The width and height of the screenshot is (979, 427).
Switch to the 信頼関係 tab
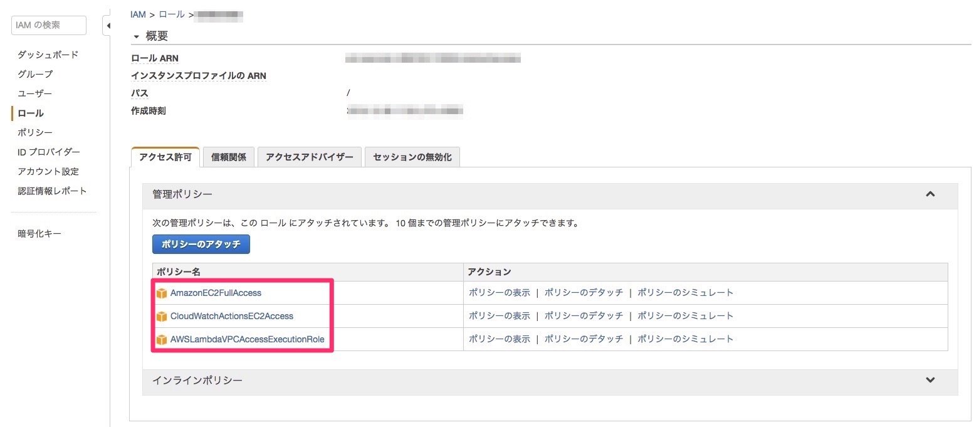coord(229,157)
